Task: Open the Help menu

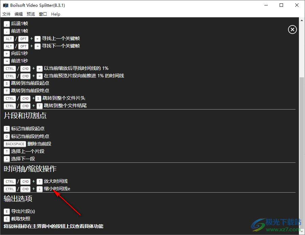Action: (56, 14)
